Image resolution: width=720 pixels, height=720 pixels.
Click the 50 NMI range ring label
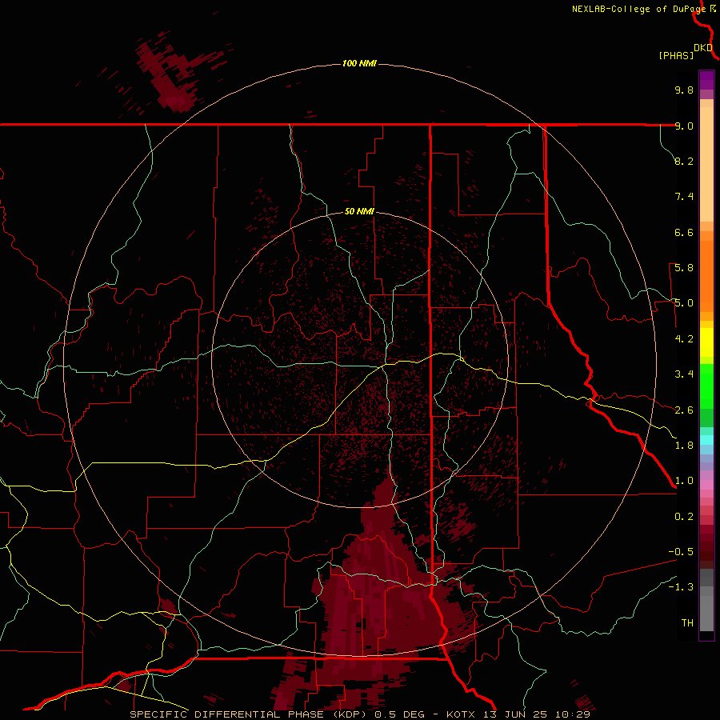pyautogui.click(x=359, y=211)
